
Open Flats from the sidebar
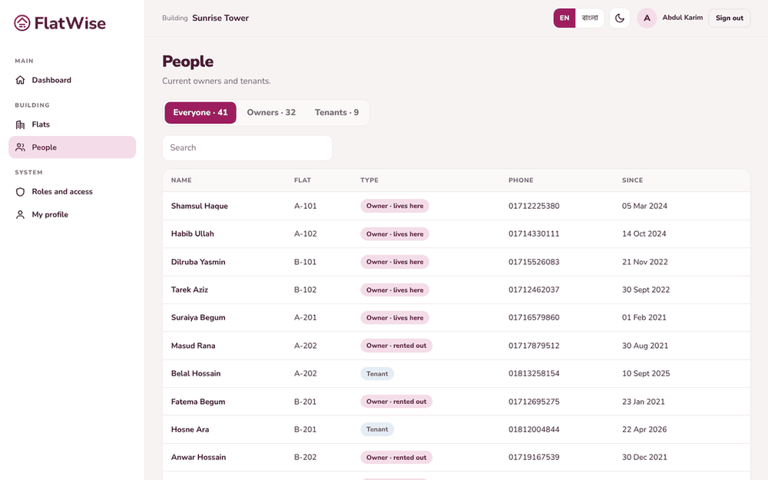[x=72, y=124]
